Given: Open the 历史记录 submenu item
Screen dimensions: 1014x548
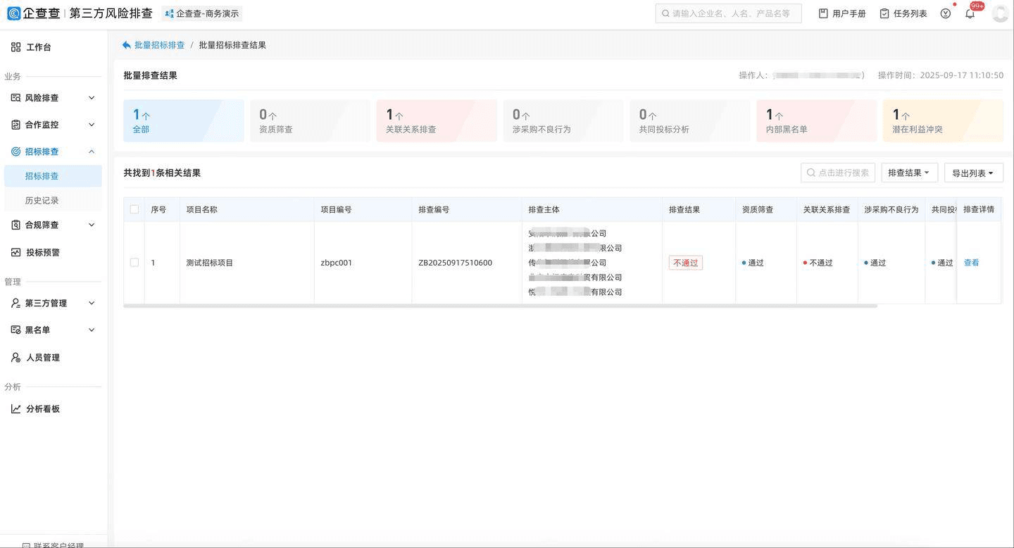Looking at the screenshot, I should point(53,201).
